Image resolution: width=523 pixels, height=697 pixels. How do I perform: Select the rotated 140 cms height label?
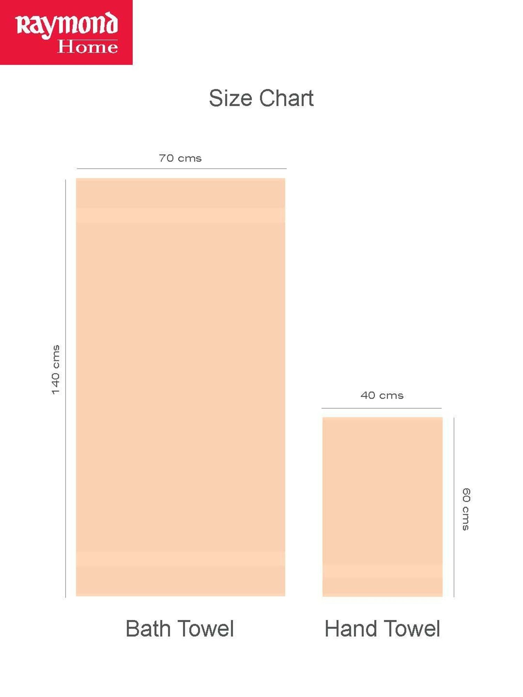tap(56, 370)
